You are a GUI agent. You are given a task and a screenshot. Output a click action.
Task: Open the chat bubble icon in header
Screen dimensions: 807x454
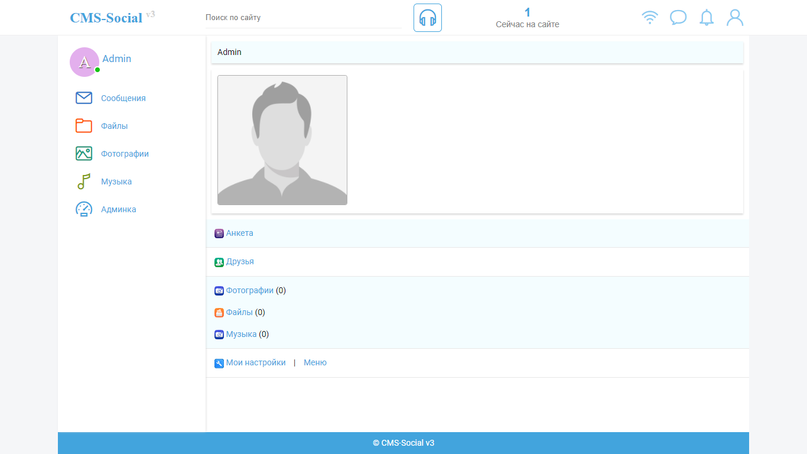[678, 18]
